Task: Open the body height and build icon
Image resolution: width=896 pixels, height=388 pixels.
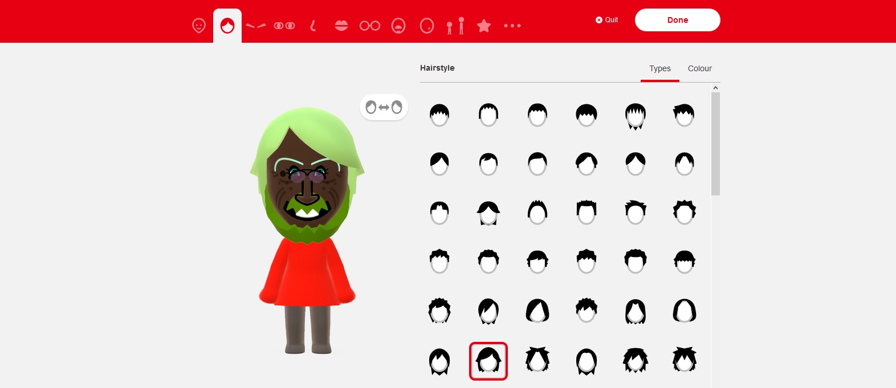Action: tap(455, 26)
